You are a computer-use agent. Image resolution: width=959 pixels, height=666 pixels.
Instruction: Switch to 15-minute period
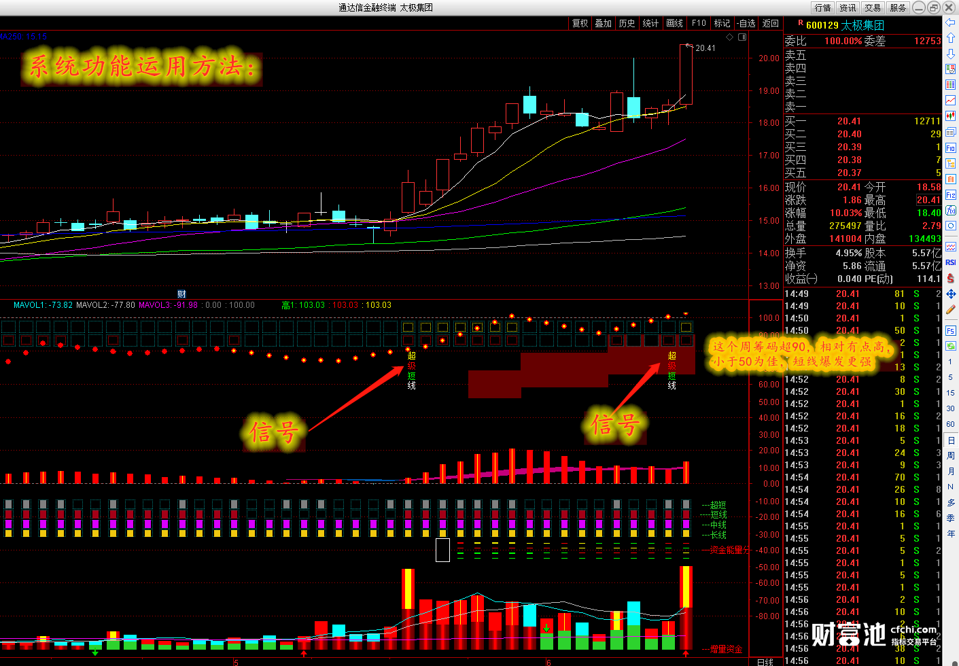point(950,393)
